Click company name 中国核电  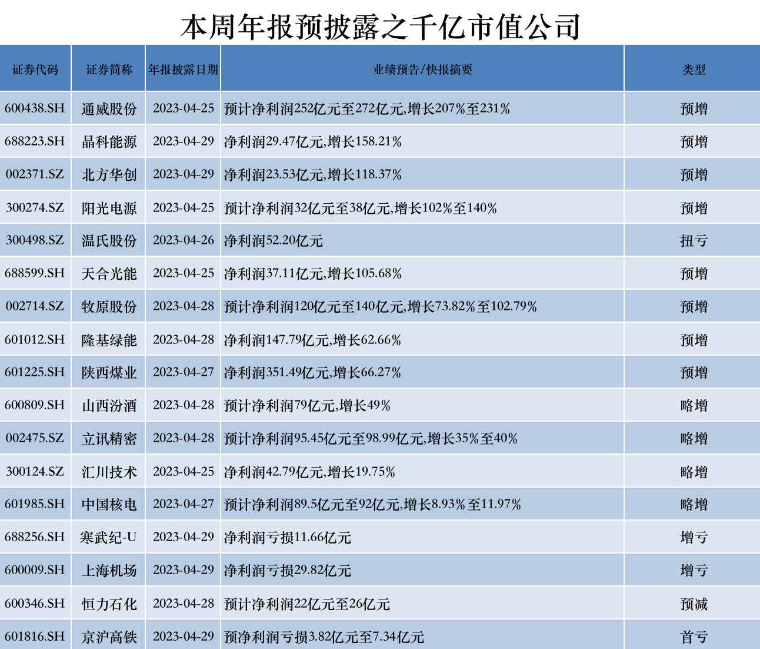tap(109, 504)
